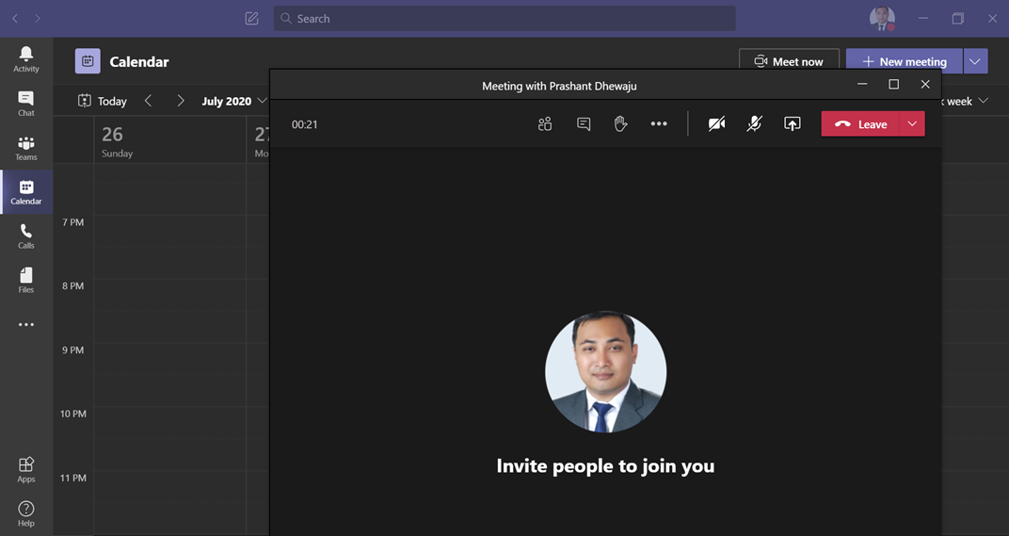Restore down the main Teams window

coord(957,19)
